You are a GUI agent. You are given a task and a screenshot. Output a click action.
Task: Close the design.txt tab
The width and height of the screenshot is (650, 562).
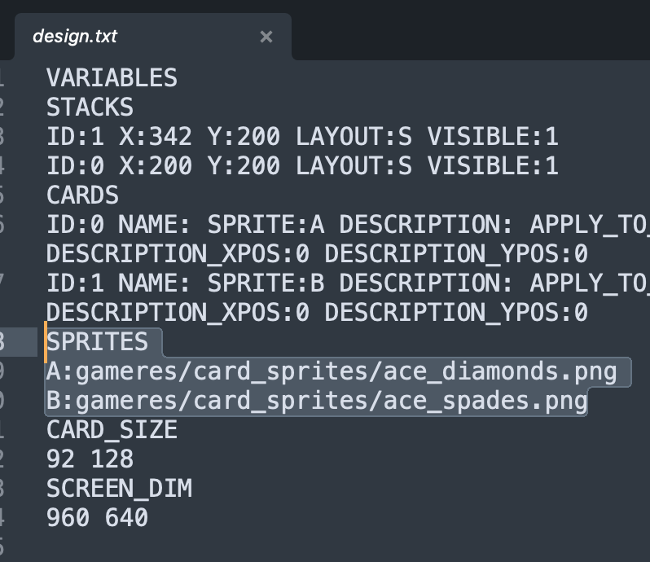pos(266,37)
